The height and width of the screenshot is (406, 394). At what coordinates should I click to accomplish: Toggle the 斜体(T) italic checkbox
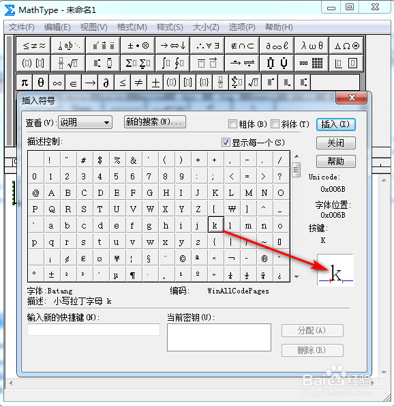coord(275,124)
